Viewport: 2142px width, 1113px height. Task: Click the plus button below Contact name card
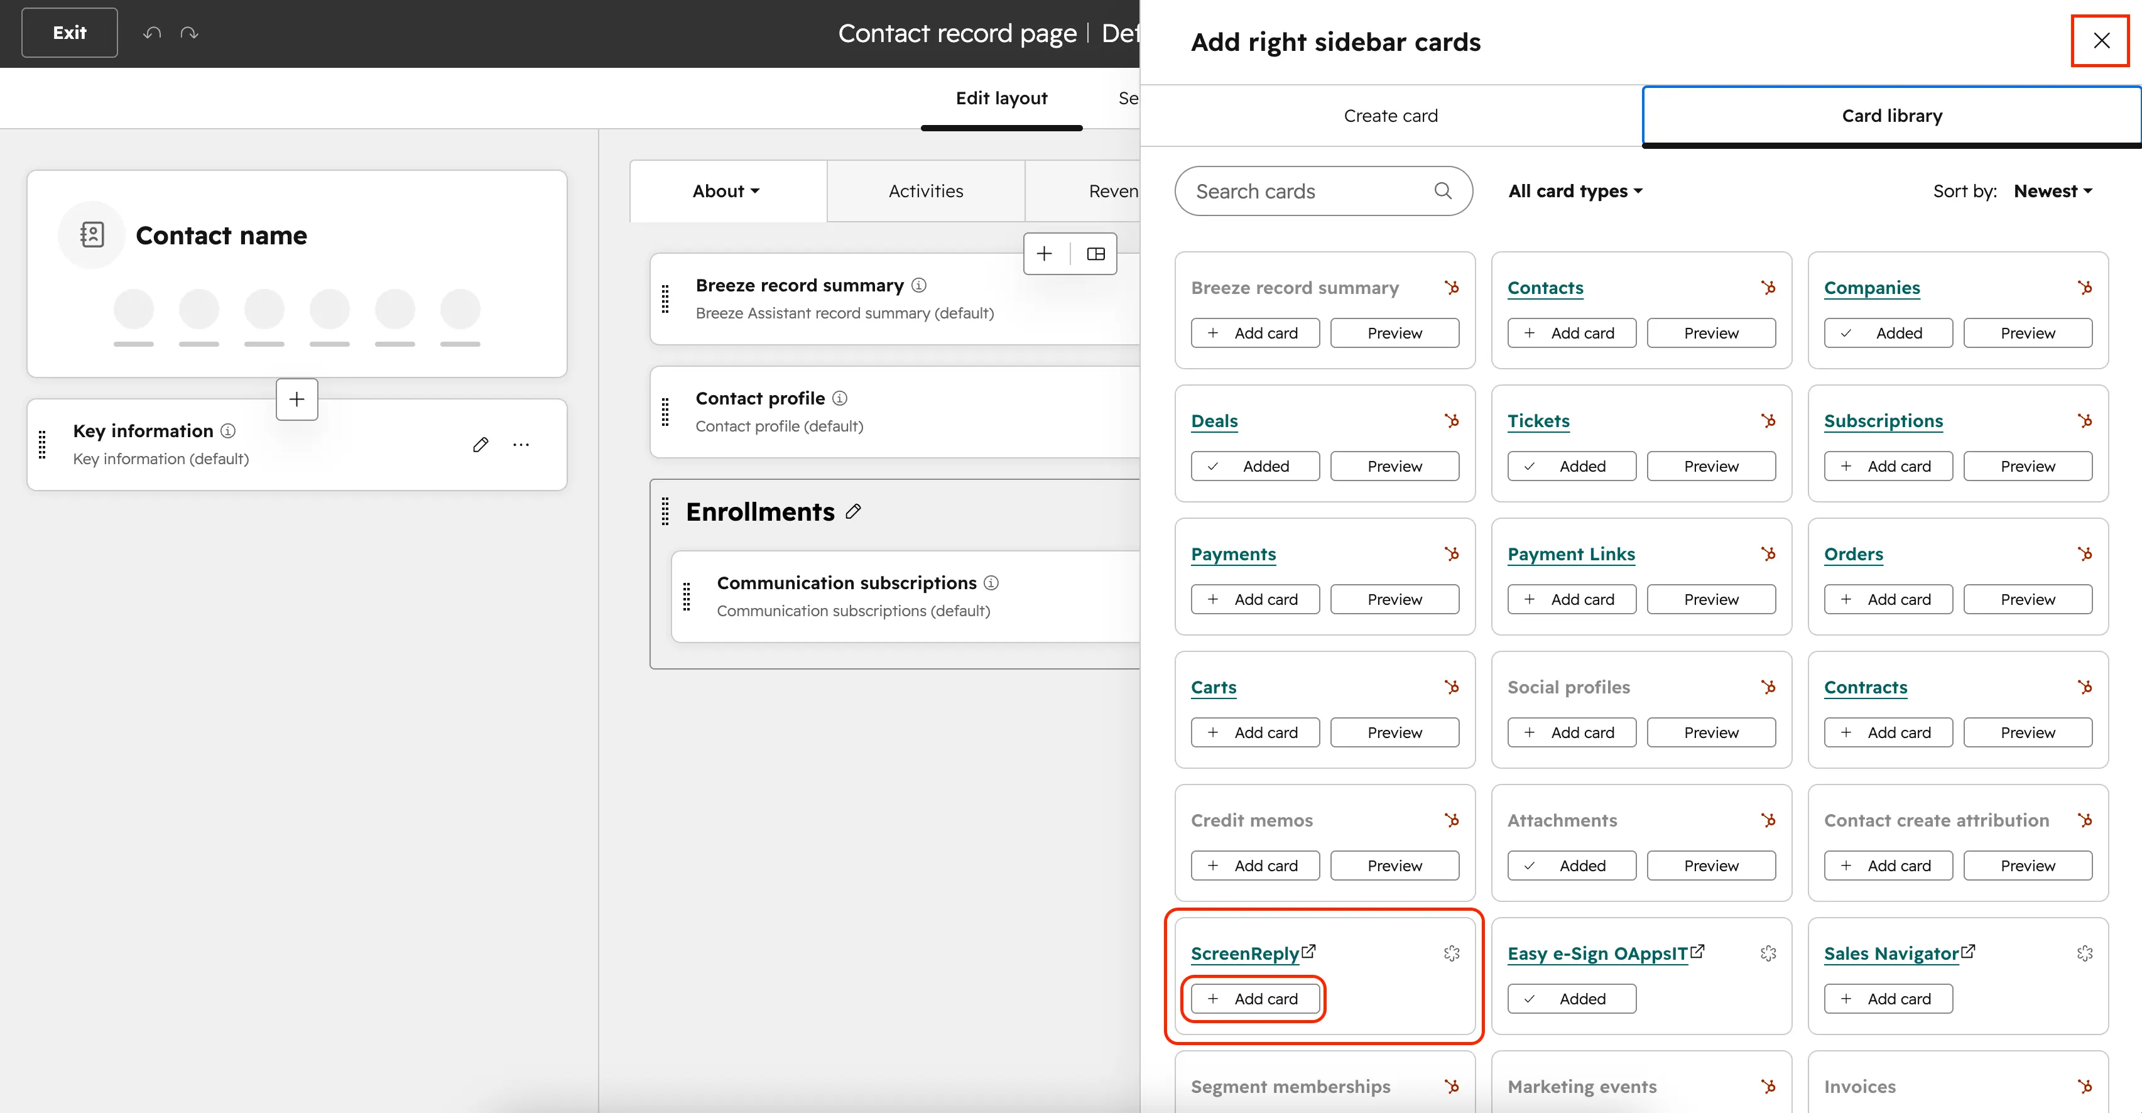click(297, 400)
